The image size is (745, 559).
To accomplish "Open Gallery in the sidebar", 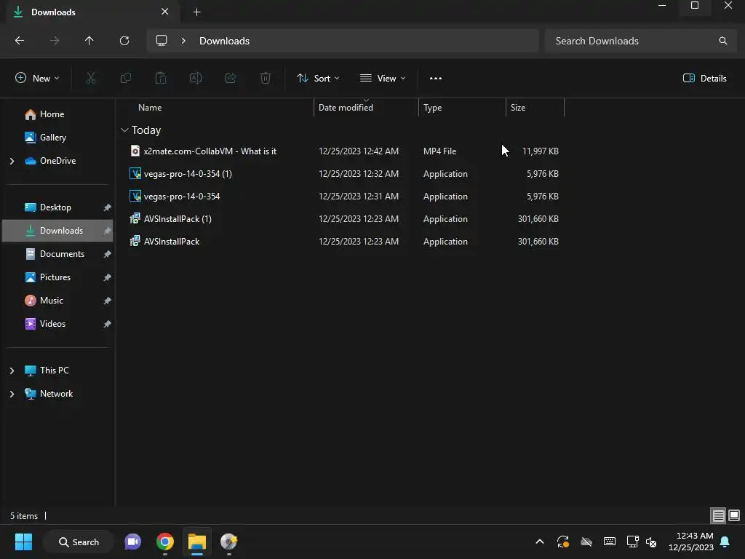I will click(x=52, y=138).
